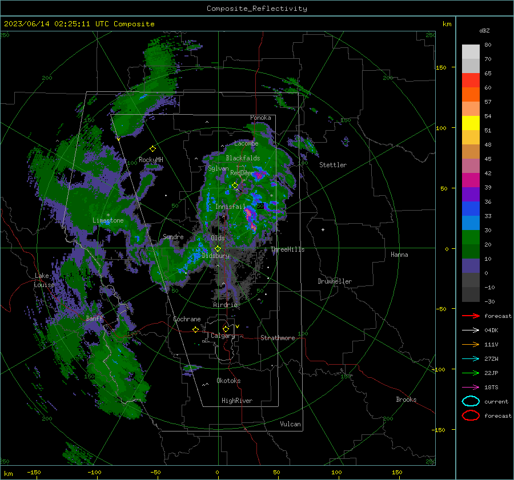
Task: Click yellow diamond marker above Calgary label
Action: 226,329
